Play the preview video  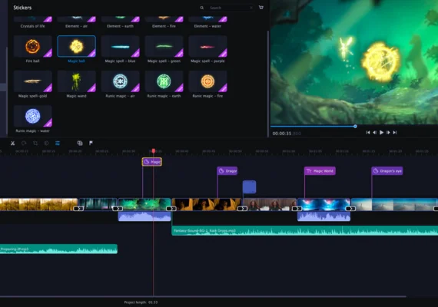(x=381, y=133)
